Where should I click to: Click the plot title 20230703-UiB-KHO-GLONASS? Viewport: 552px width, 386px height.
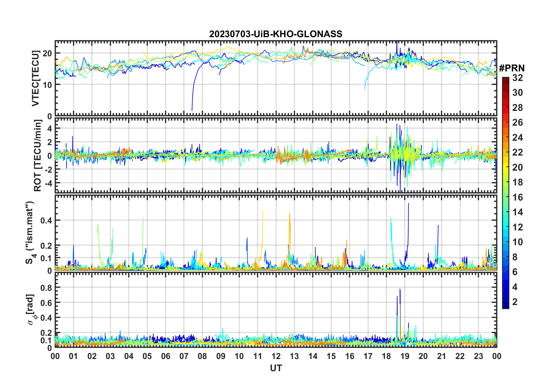click(x=276, y=34)
